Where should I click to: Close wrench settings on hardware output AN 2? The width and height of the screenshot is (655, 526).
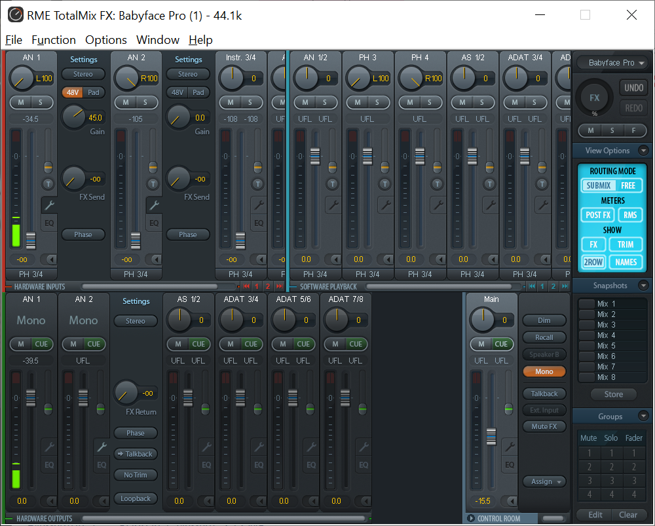click(102, 447)
